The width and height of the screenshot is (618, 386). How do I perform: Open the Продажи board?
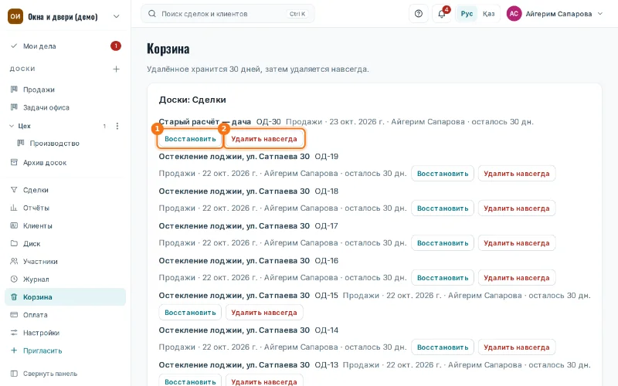(66, 90)
